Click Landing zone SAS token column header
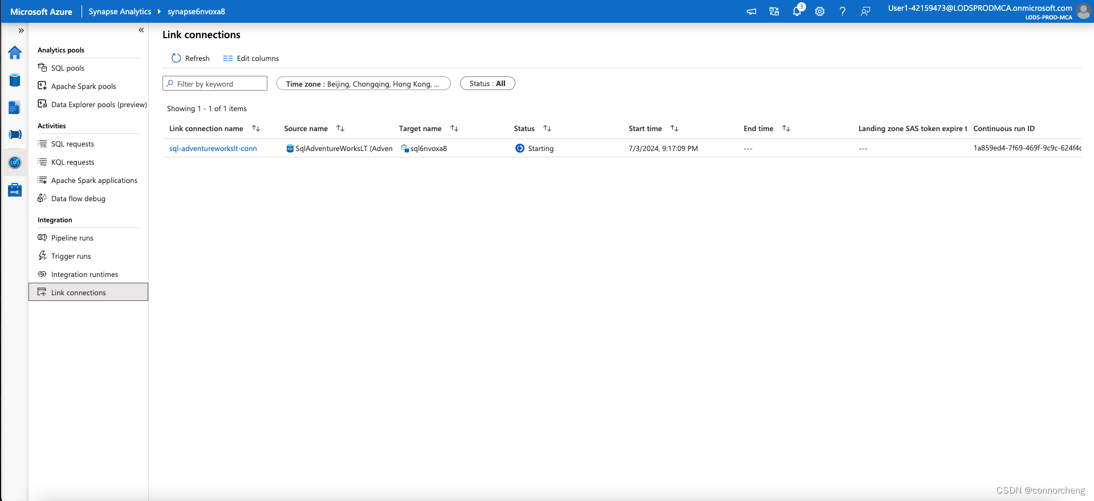The image size is (1094, 501). pyautogui.click(x=912, y=128)
